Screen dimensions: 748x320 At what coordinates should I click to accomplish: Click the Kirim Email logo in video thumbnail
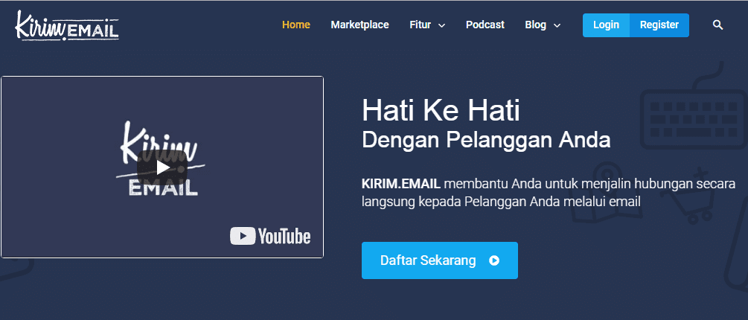tap(162, 160)
